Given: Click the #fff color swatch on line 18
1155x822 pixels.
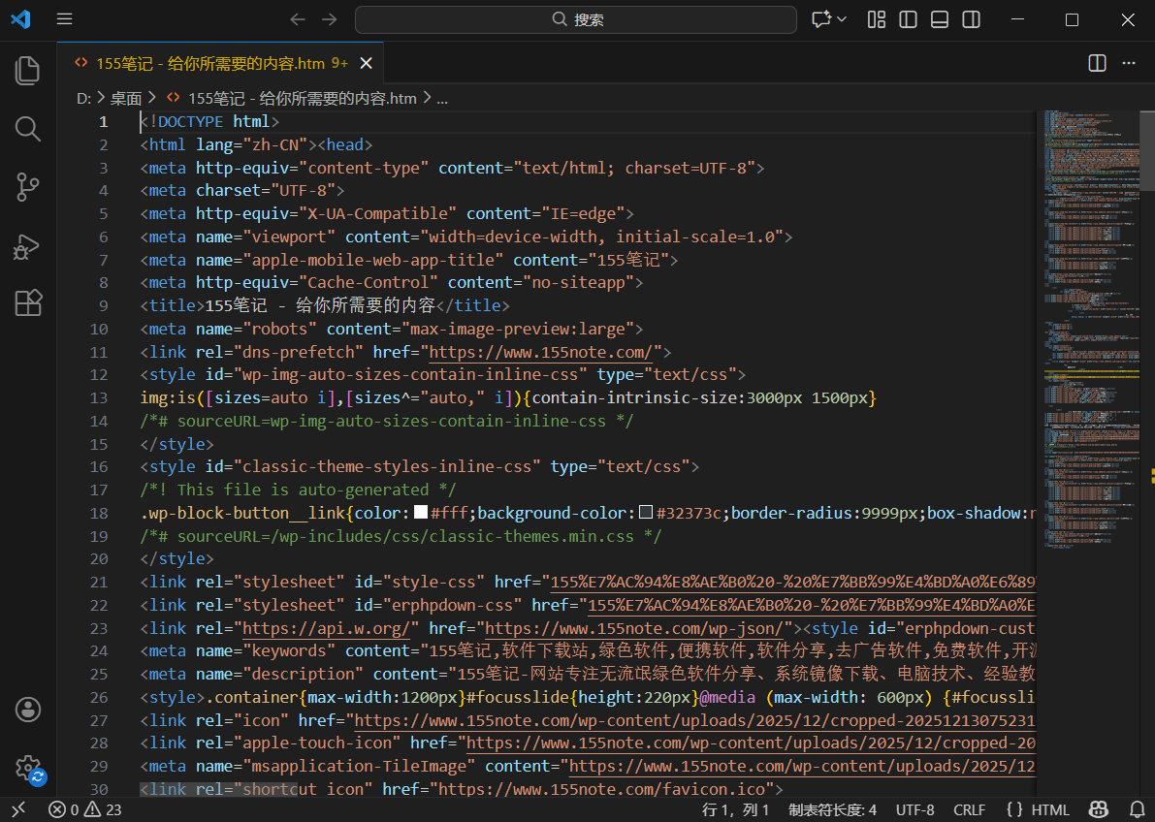Looking at the screenshot, I should (x=421, y=513).
